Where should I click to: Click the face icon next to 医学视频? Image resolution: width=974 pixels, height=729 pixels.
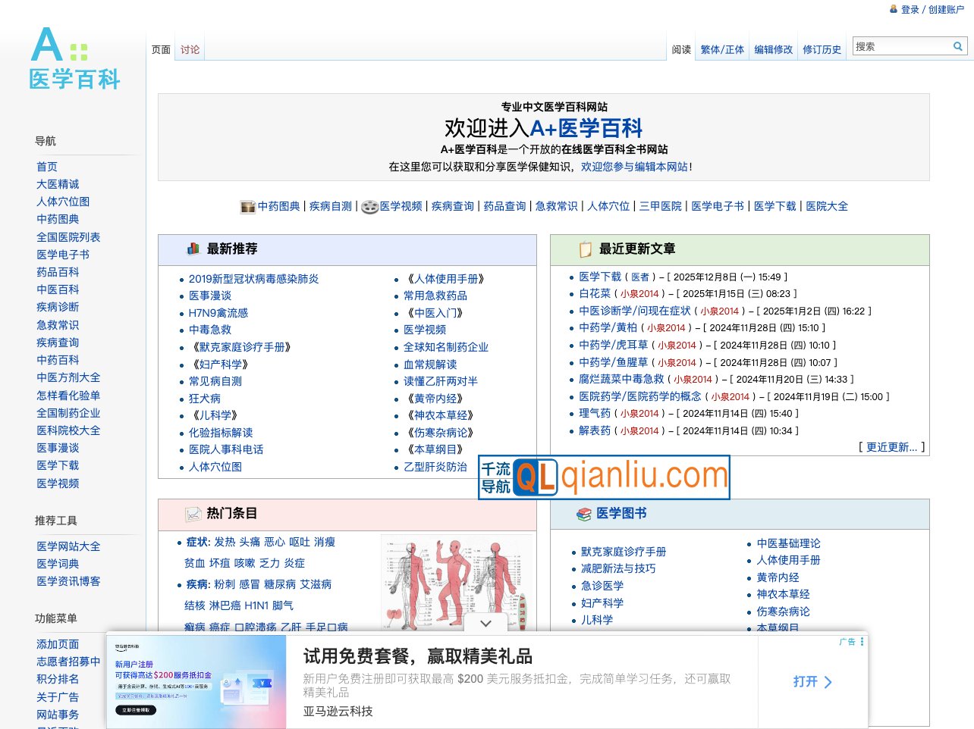[369, 206]
